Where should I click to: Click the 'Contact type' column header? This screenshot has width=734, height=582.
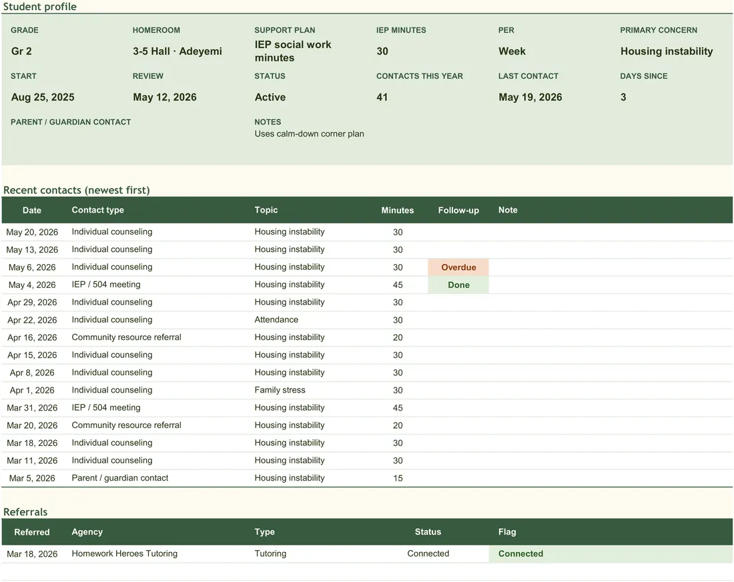(98, 210)
